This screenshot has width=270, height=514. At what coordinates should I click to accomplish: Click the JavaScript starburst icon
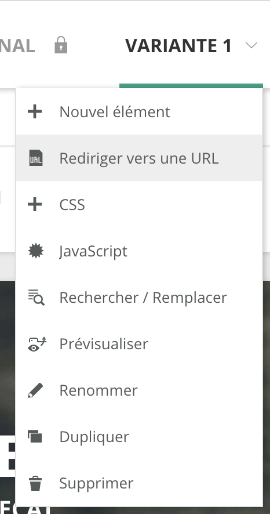point(36,251)
